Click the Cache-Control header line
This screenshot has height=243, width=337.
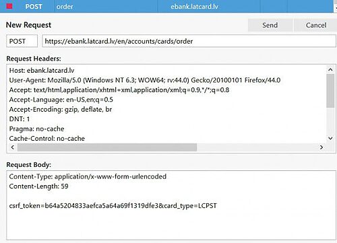pyautogui.click(x=47, y=139)
